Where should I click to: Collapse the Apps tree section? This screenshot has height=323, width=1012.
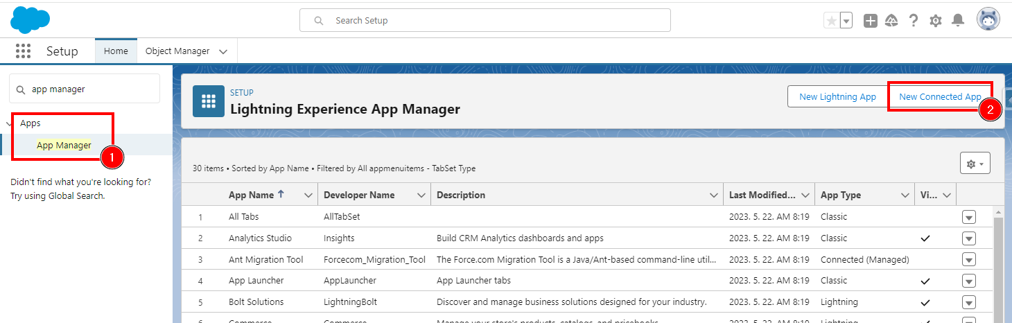(8, 123)
